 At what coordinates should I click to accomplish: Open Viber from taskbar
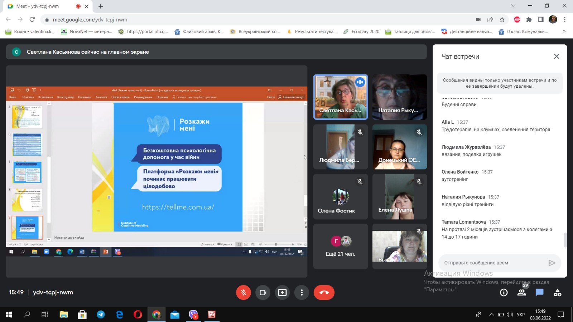193,315
